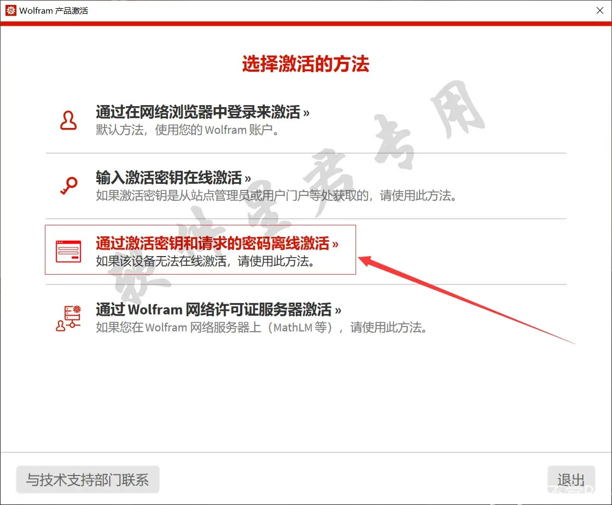Click text 如果该设备无法在线激活，请使用此方法
This screenshot has height=505, width=612.
(x=205, y=261)
